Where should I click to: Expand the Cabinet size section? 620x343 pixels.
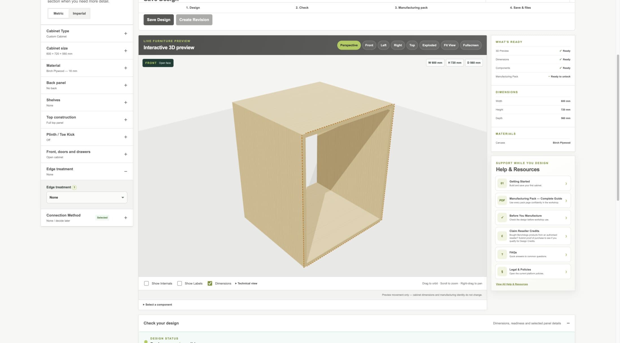pyautogui.click(x=87, y=51)
